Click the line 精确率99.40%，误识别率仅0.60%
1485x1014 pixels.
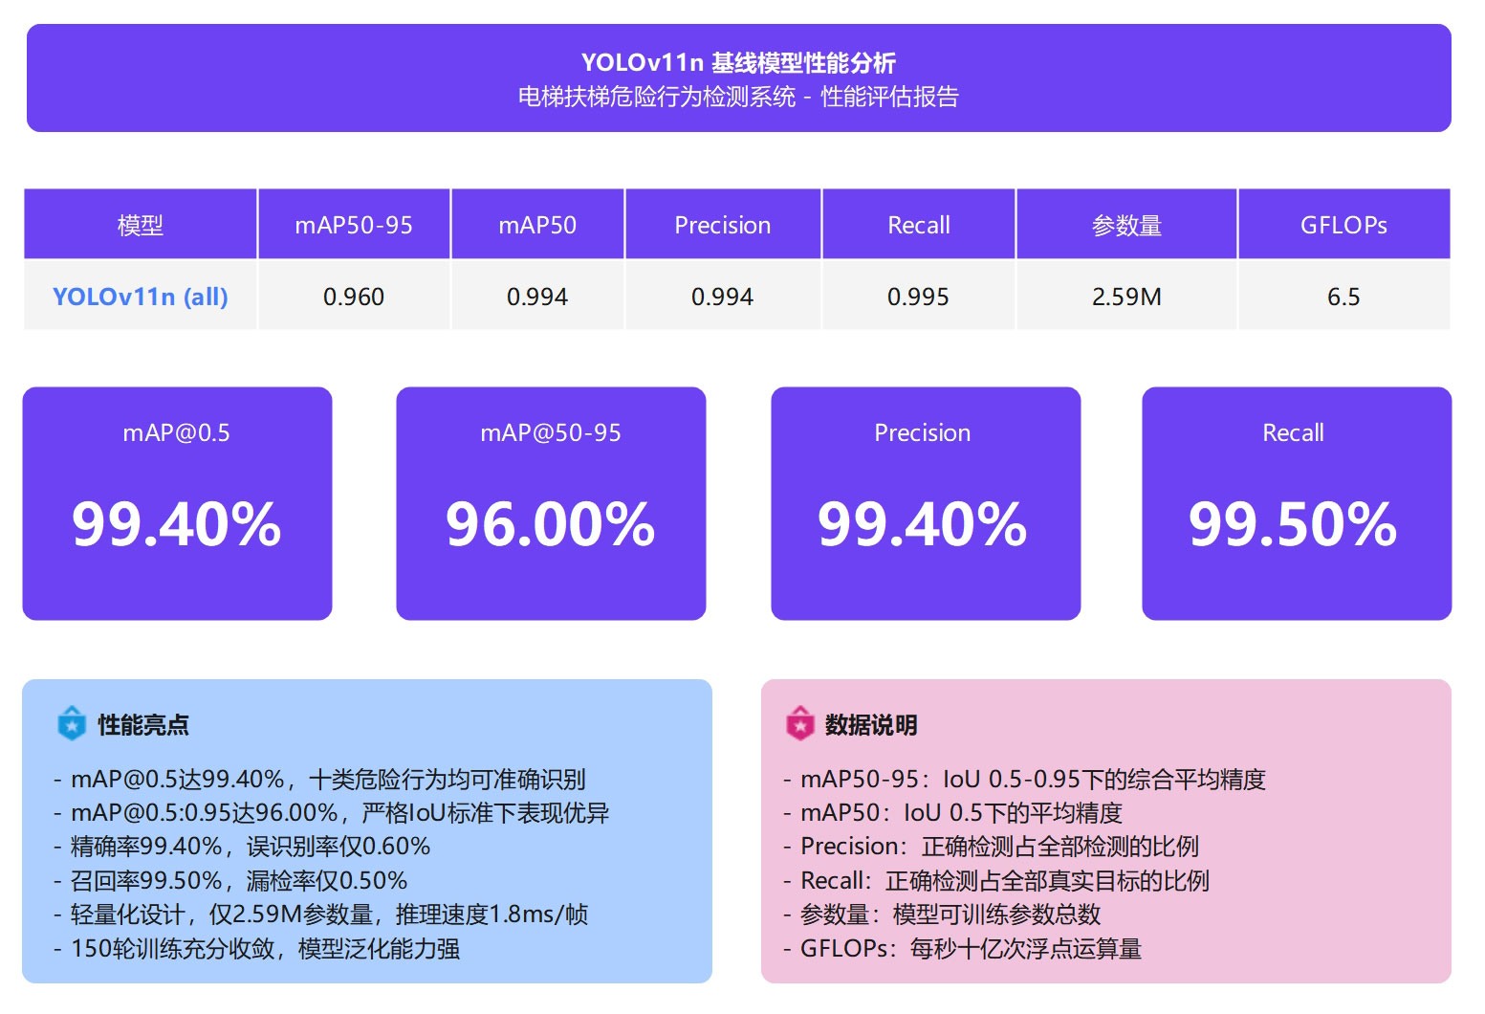click(242, 847)
